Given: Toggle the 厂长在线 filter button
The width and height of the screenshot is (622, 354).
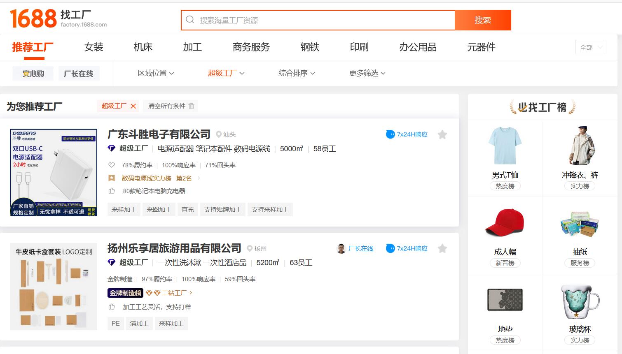Looking at the screenshot, I should pos(79,74).
